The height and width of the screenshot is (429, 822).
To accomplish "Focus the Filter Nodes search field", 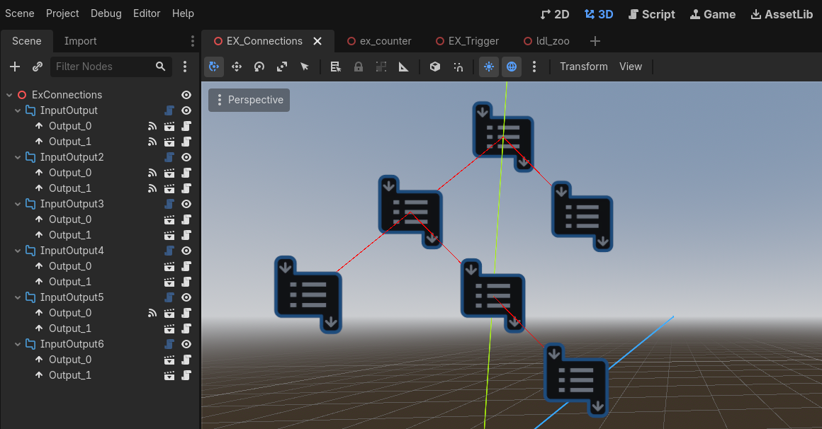I will tap(111, 67).
